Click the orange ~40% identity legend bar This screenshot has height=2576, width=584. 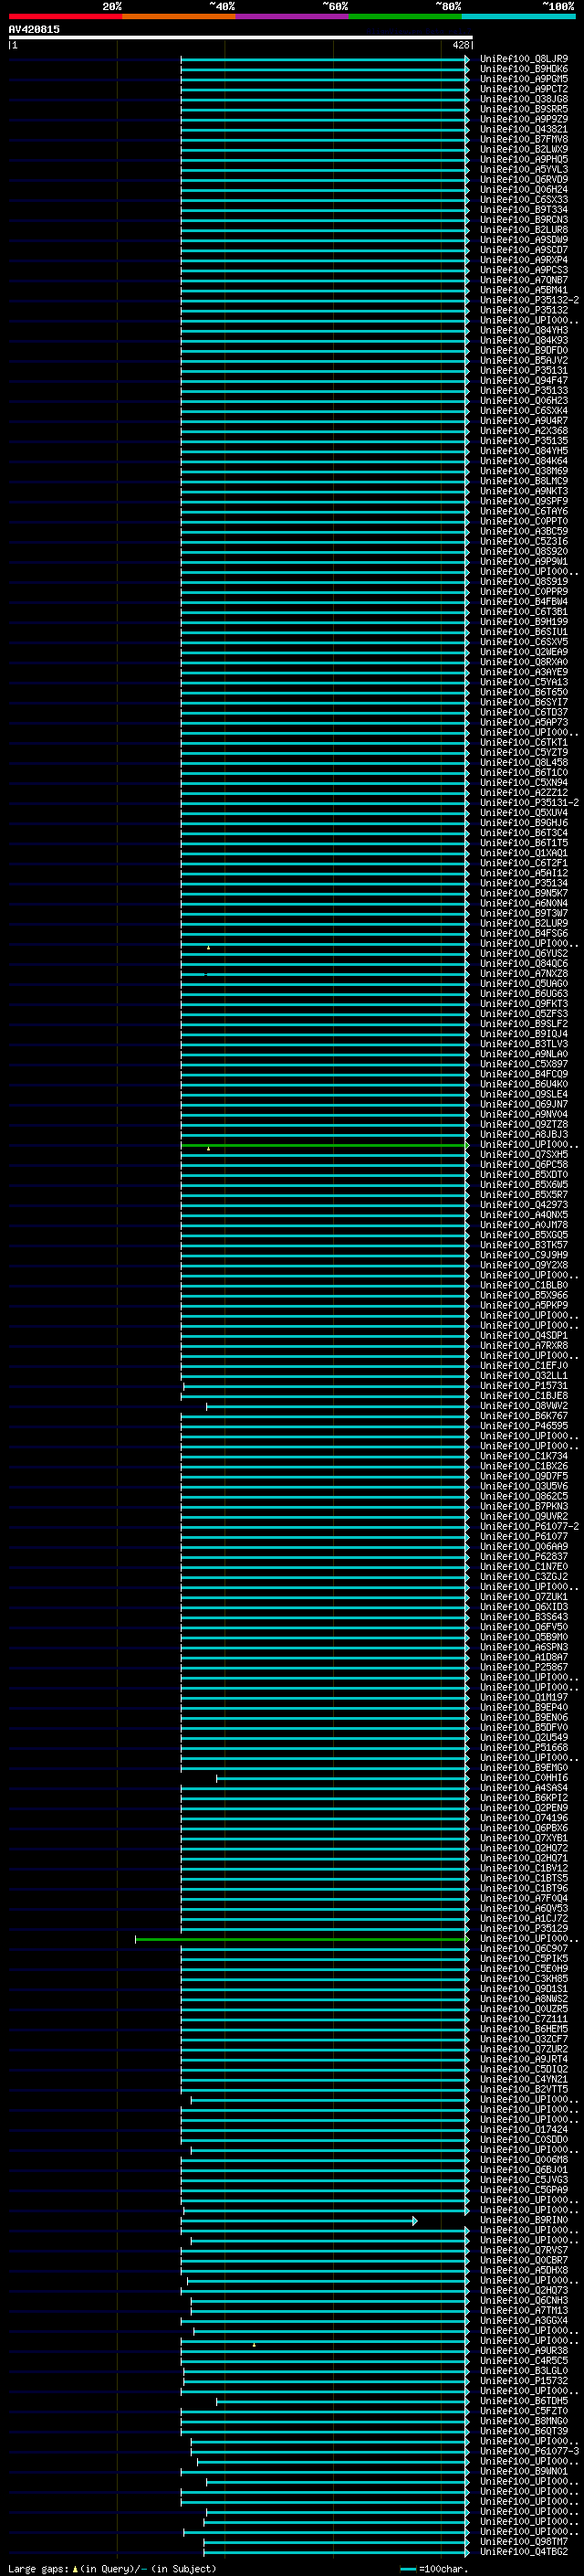point(179,16)
